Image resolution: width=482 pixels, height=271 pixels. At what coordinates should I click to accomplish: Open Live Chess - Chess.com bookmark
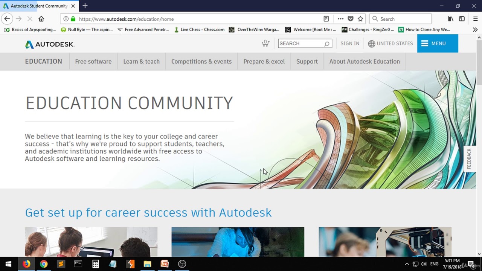pyautogui.click(x=199, y=29)
